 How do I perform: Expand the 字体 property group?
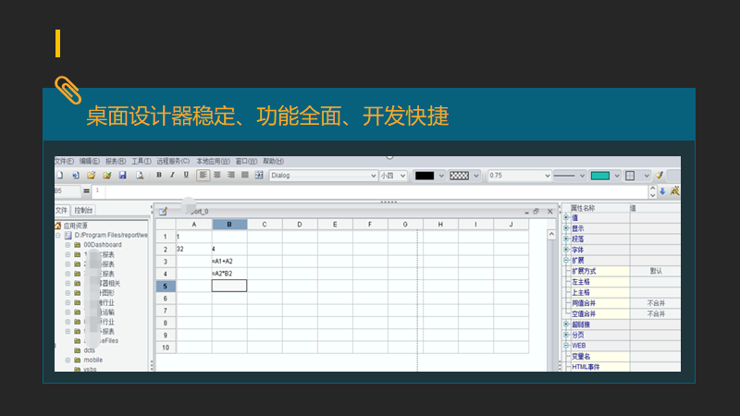566,250
